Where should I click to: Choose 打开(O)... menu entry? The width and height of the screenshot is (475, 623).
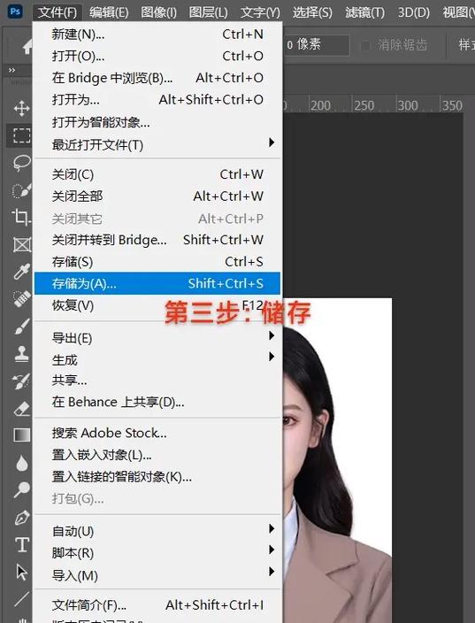point(157,56)
